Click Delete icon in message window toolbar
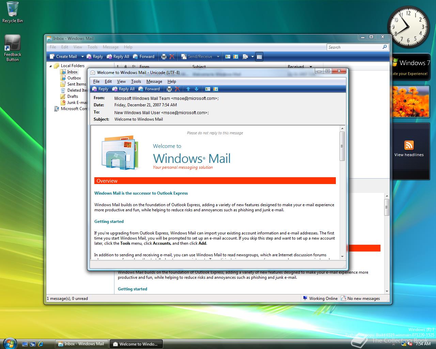This screenshot has width=436, height=349. click(x=177, y=89)
